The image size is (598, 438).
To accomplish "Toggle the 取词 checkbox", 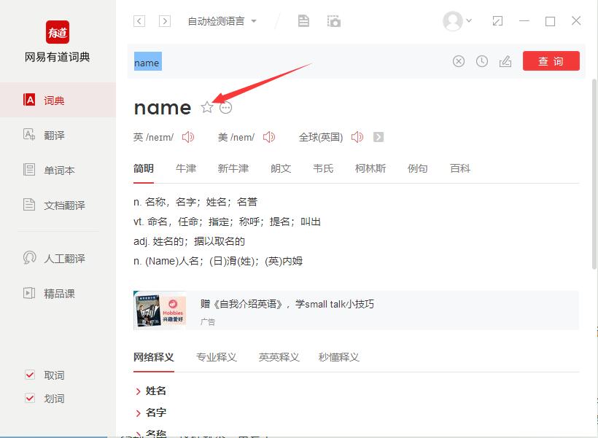I will tap(30, 375).
